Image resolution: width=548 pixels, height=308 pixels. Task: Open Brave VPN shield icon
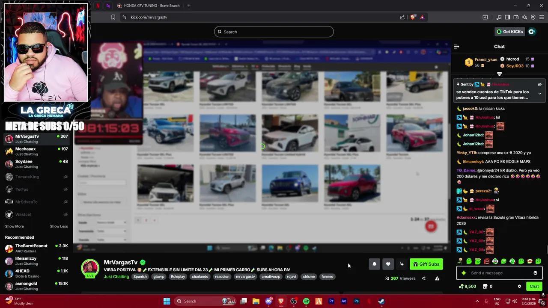pos(533,17)
